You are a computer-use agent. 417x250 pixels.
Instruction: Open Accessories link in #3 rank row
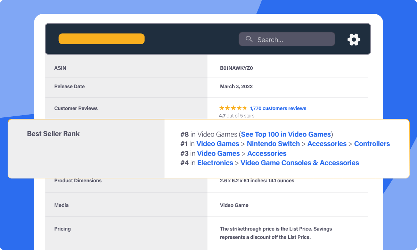coord(267,153)
